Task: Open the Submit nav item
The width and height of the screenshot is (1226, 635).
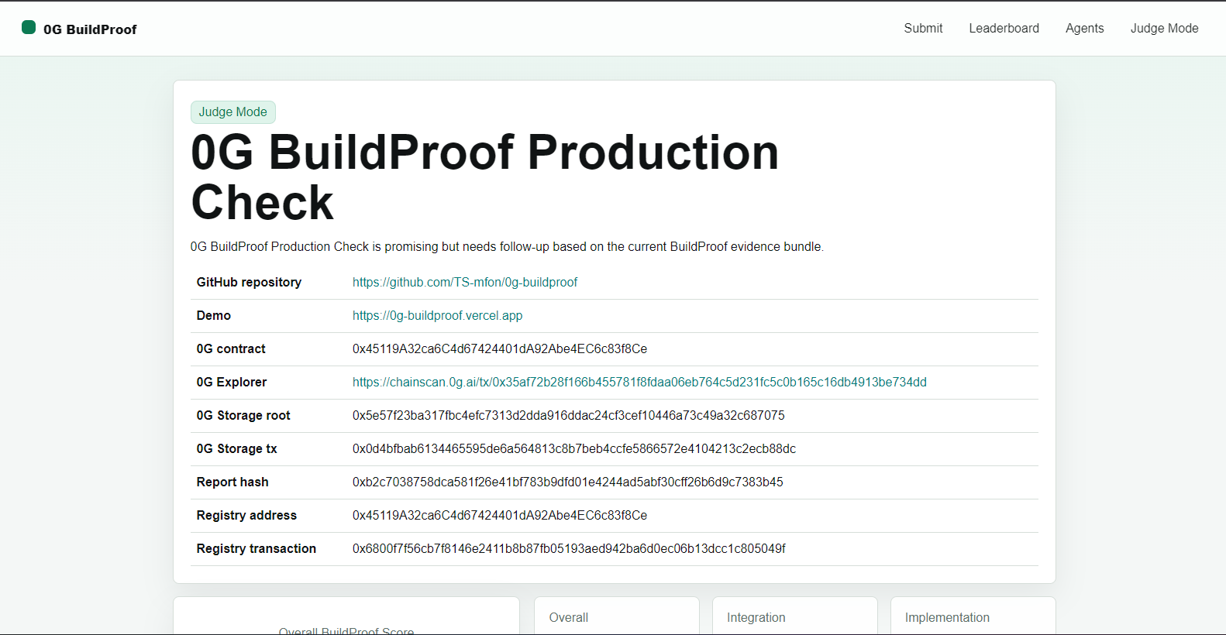Action: click(923, 28)
